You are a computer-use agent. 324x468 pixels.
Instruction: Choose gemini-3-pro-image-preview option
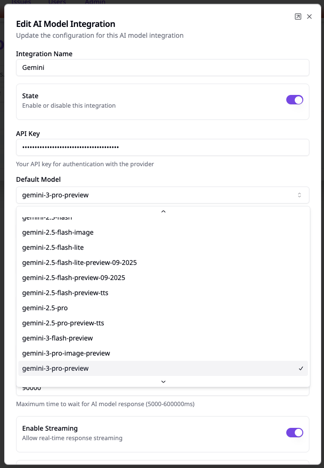(x=66, y=353)
